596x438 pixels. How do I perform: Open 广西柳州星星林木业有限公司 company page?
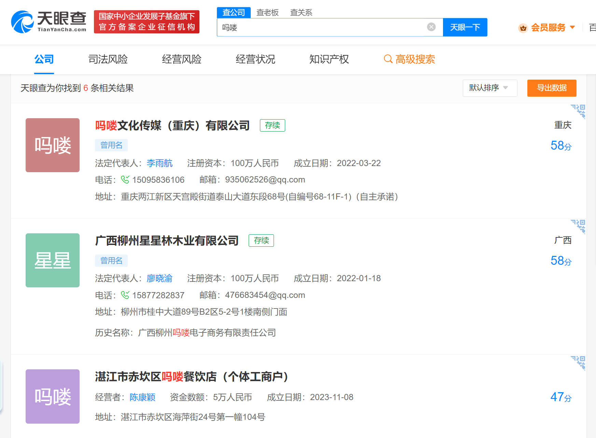167,241
